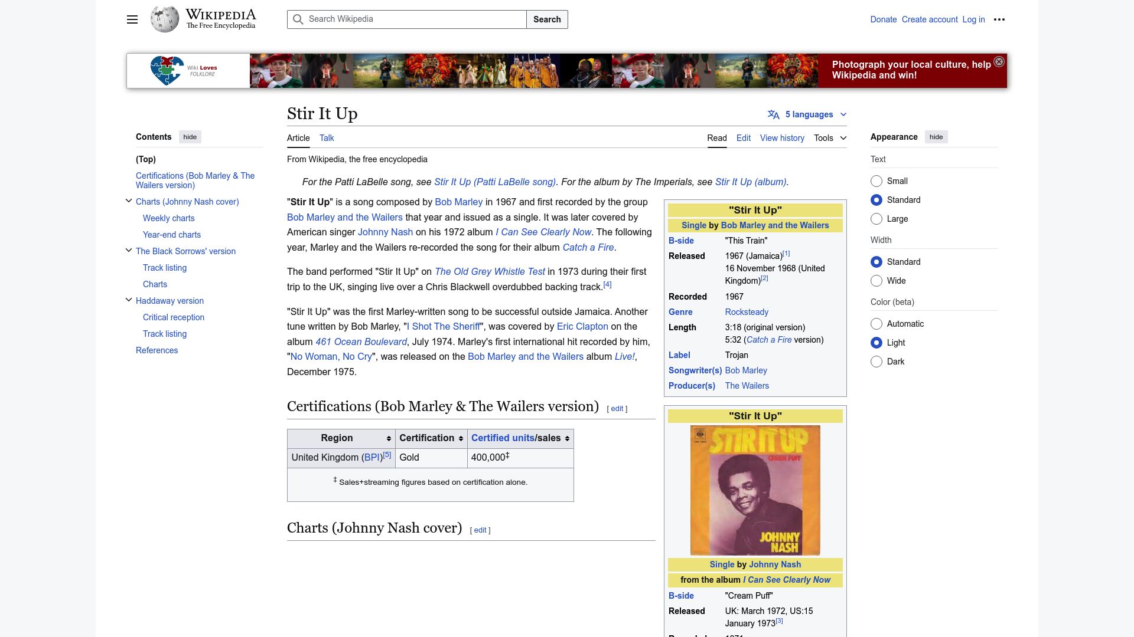Open citation reference [4]
The width and height of the screenshot is (1134, 637).
coord(607,284)
